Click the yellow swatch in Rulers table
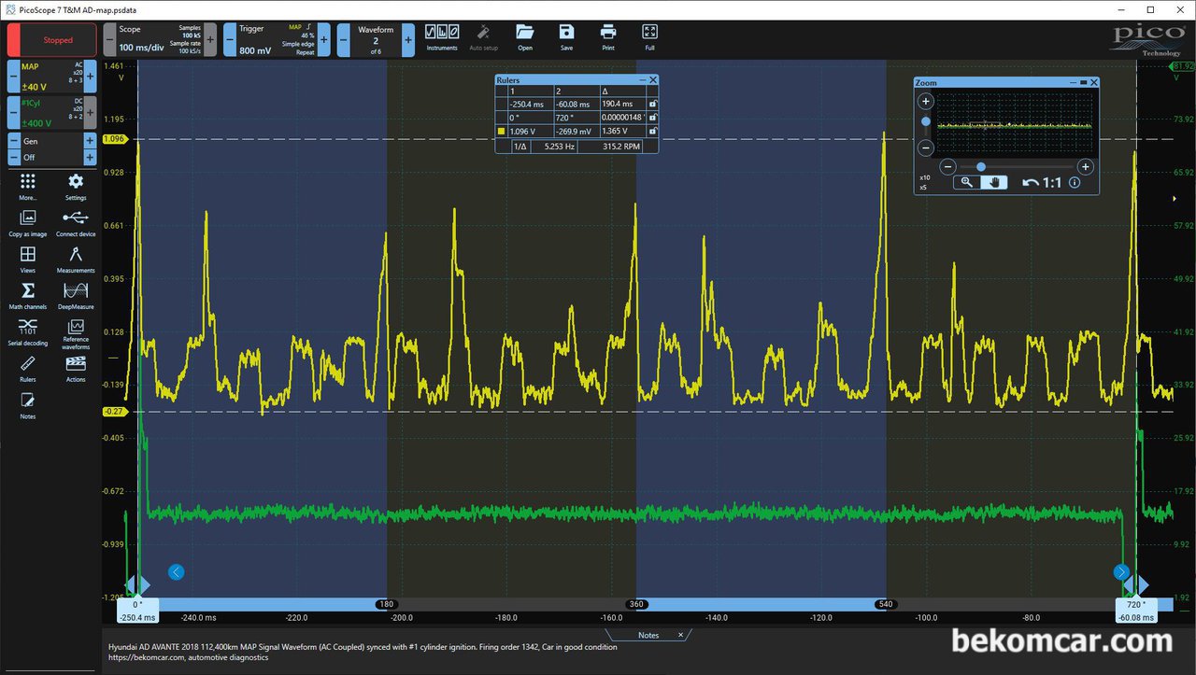The width and height of the screenshot is (1196, 675). tap(502, 132)
